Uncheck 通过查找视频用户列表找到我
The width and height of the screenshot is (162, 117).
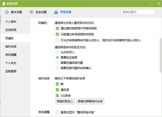click(57, 28)
